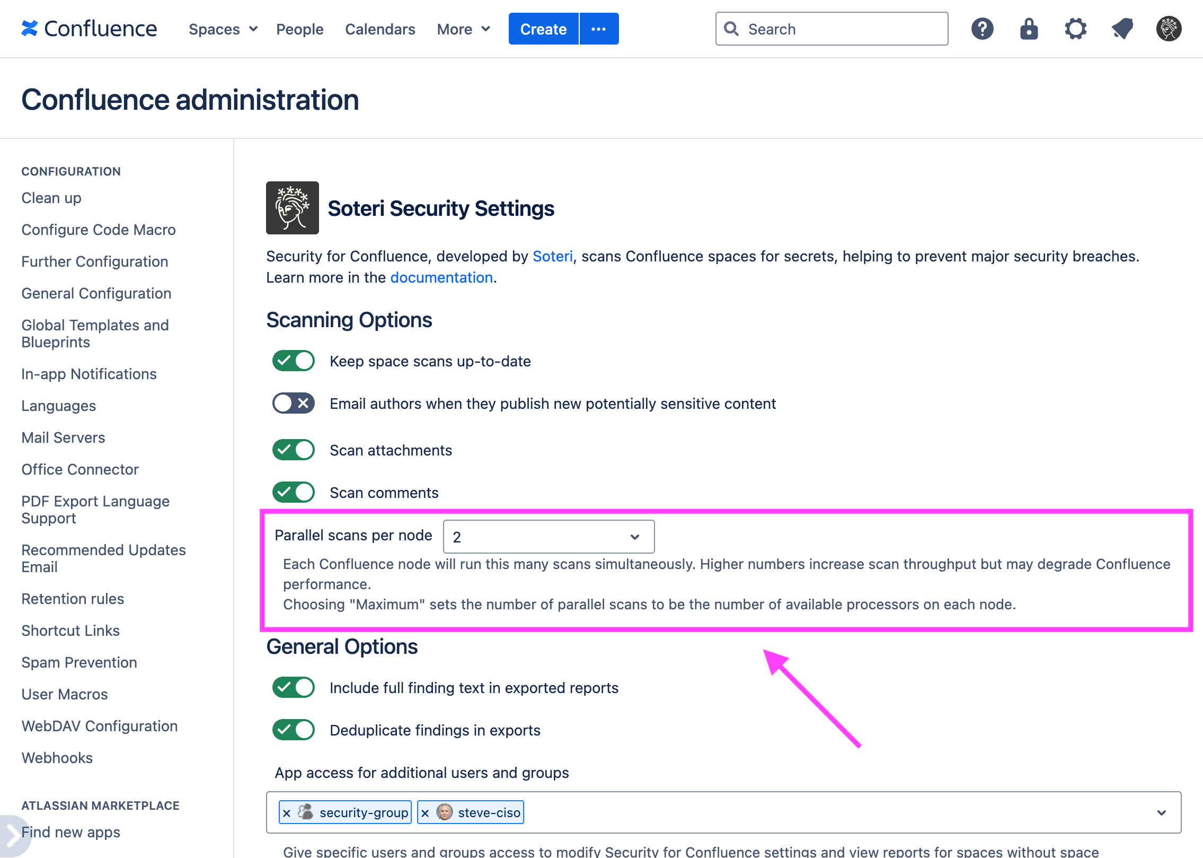Viewport: 1203px width, 858px height.
Task: Remove steve-ciso from app access
Action: coord(426,812)
